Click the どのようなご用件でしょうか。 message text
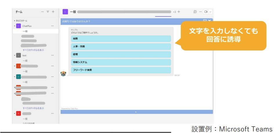 tap(85, 33)
